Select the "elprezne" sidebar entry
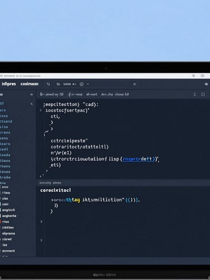The width and height of the screenshot is (210, 280). point(8,234)
